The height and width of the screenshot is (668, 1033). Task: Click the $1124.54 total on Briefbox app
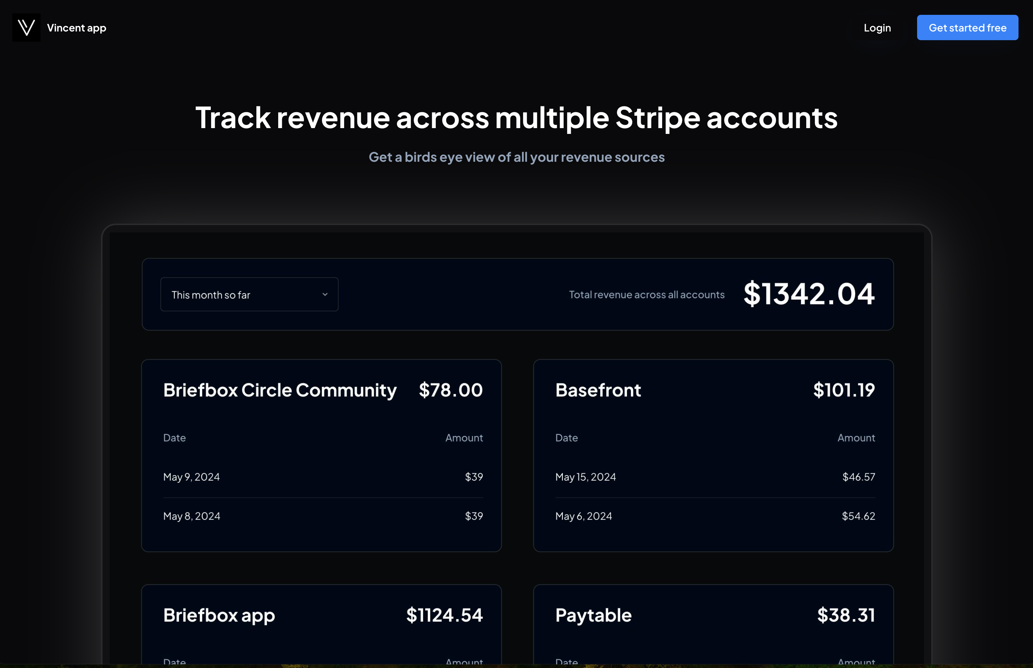[x=444, y=615]
